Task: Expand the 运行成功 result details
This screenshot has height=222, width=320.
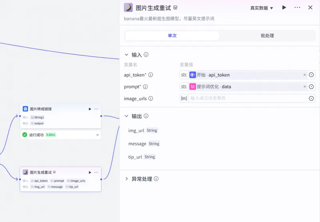Action: (x=97, y=135)
